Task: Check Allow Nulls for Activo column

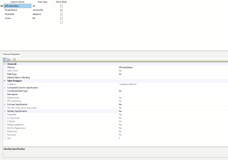Action: 61,18
